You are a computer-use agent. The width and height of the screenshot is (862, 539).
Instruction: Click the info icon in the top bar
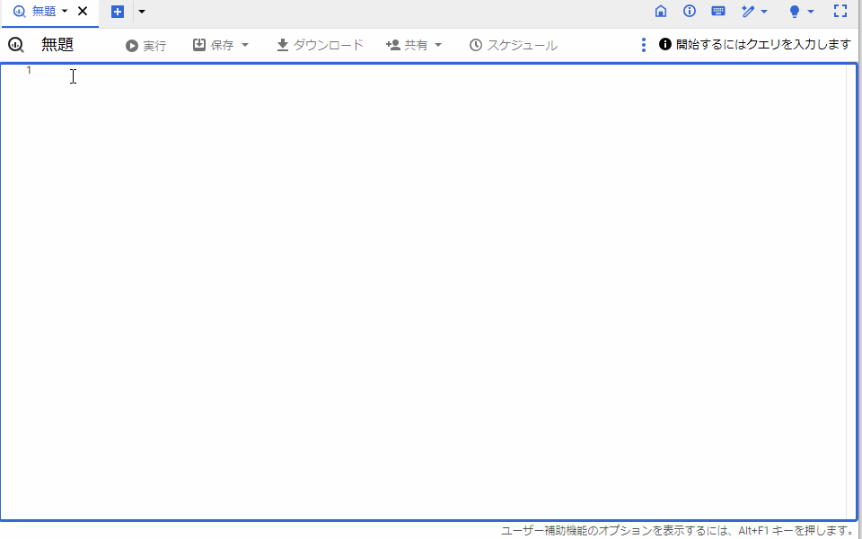click(x=689, y=12)
